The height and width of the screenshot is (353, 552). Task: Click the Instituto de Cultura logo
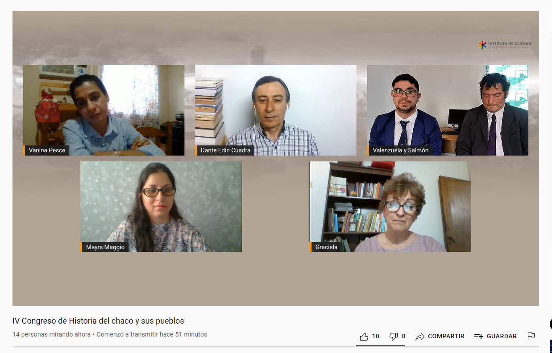505,45
